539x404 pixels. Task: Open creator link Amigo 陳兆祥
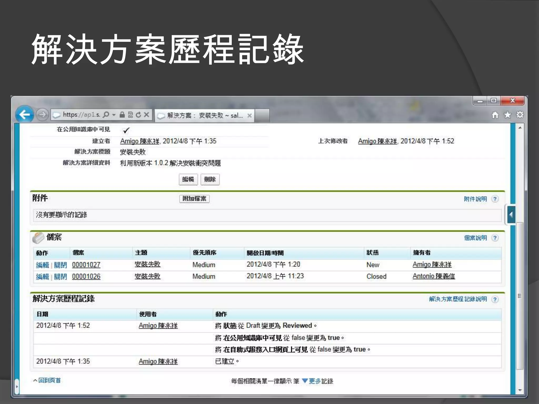[140, 141]
